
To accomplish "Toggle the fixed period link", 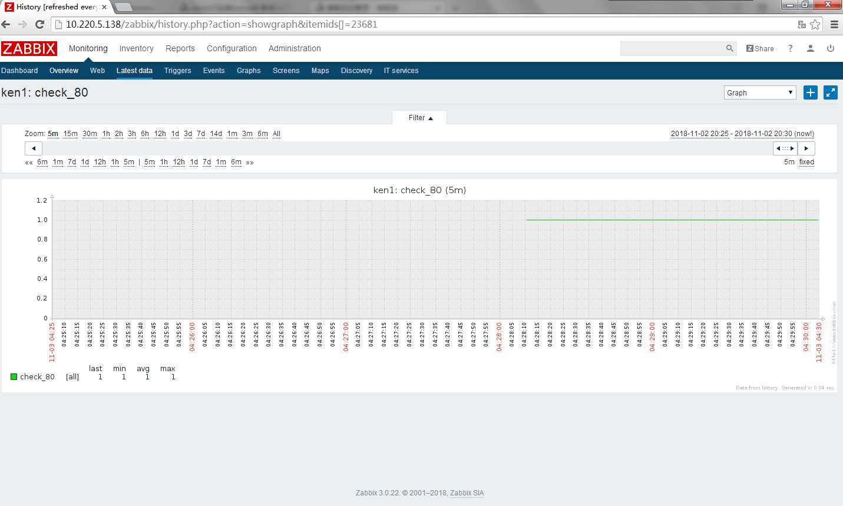I will point(806,162).
